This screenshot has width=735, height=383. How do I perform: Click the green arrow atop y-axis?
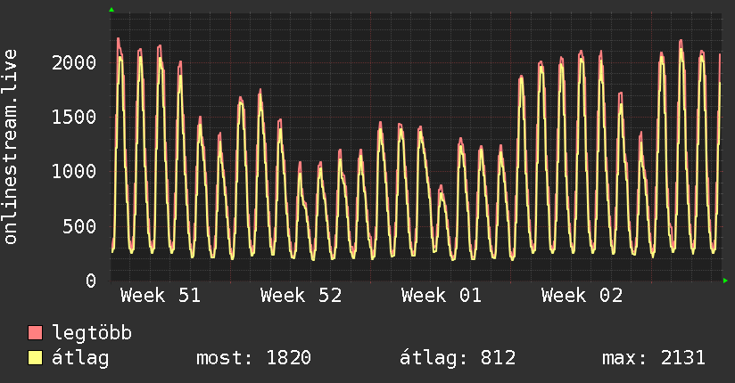tap(111, 10)
